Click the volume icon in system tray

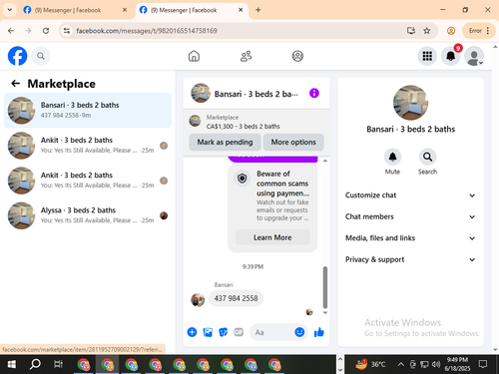[436, 364]
